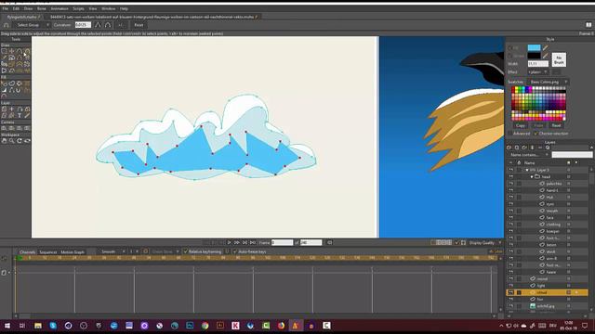Screen dimensions: 595x334
Task: Open the Effect dropdown in Style panel
Action: 537,72
